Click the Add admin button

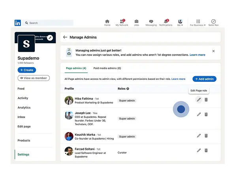tap(204, 79)
